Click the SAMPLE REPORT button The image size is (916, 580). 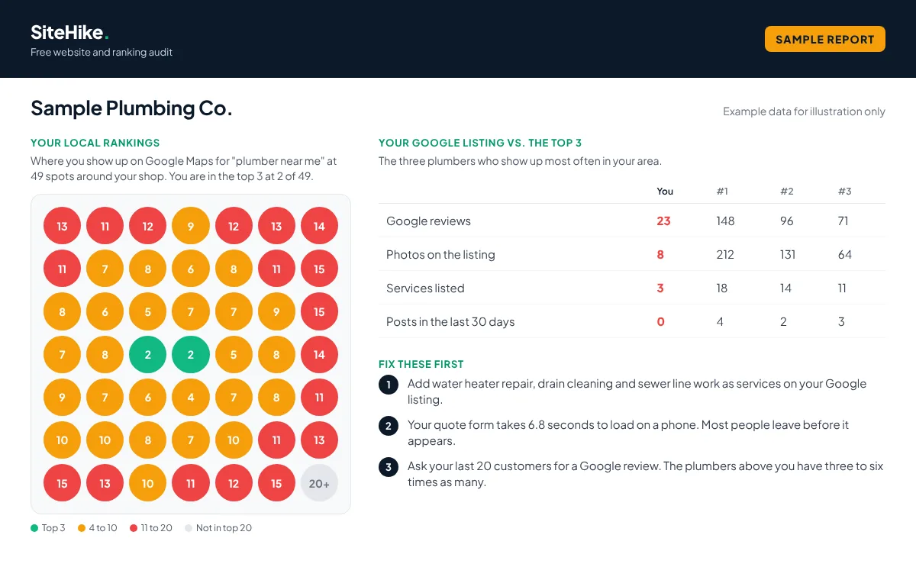824,39
